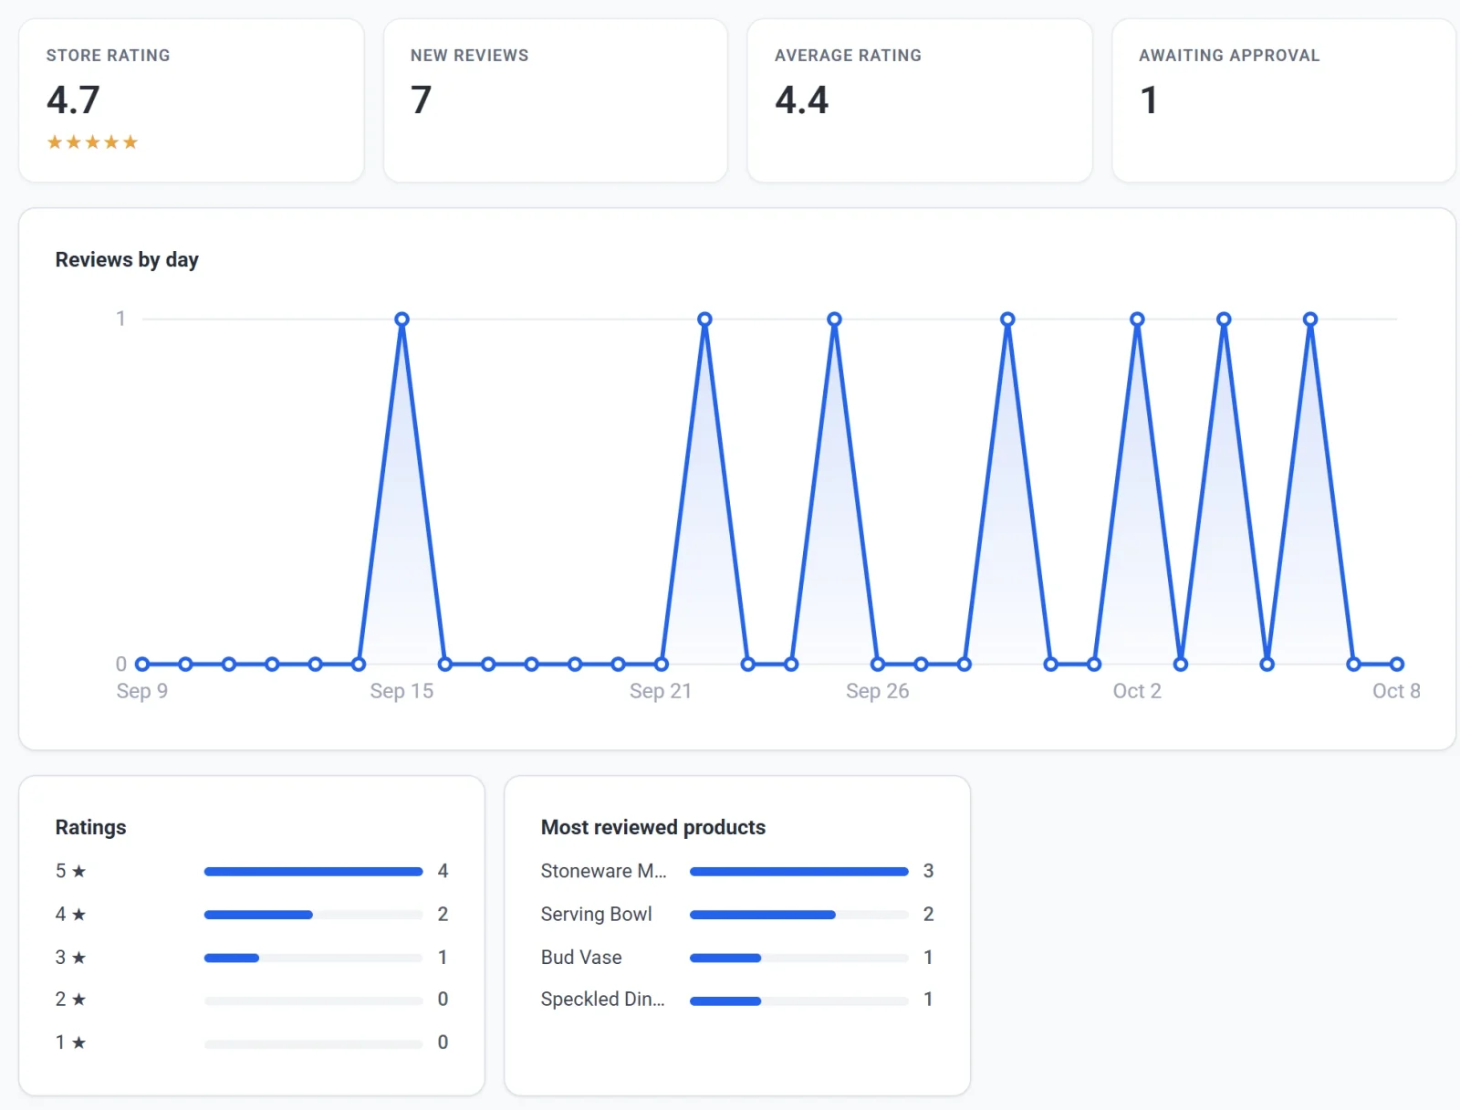The width and height of the screenshot is (1460, 1110).
Task: Click the Bud Vase review count bar
Action: tap(798, 958)
